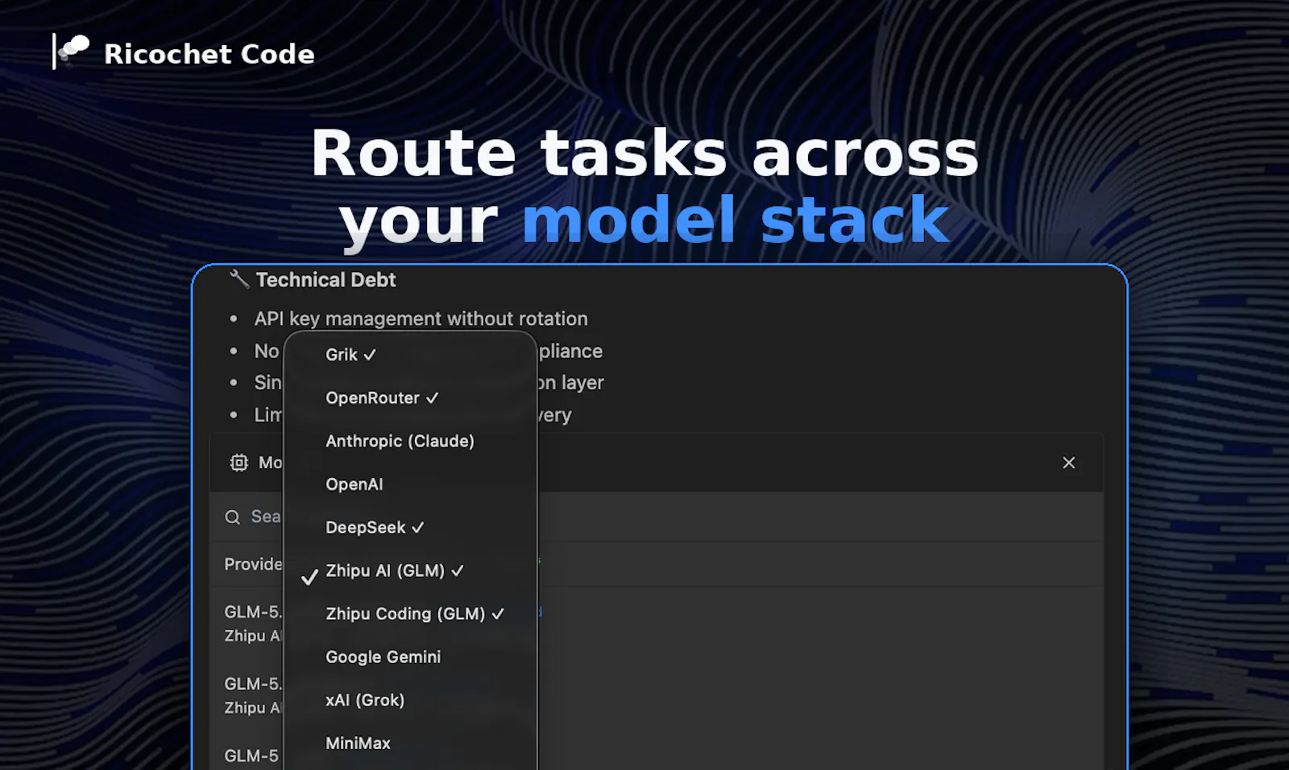
Task: Click the Ricochet Code logo icon
Action: 71,51
